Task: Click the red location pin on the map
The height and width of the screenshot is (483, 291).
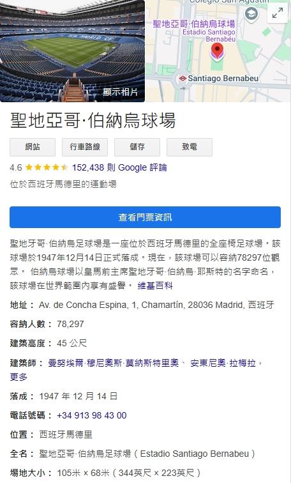Action: (x=217, y=51)
